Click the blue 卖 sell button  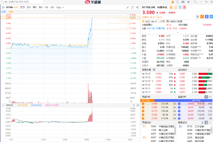[x=207, y=17]
